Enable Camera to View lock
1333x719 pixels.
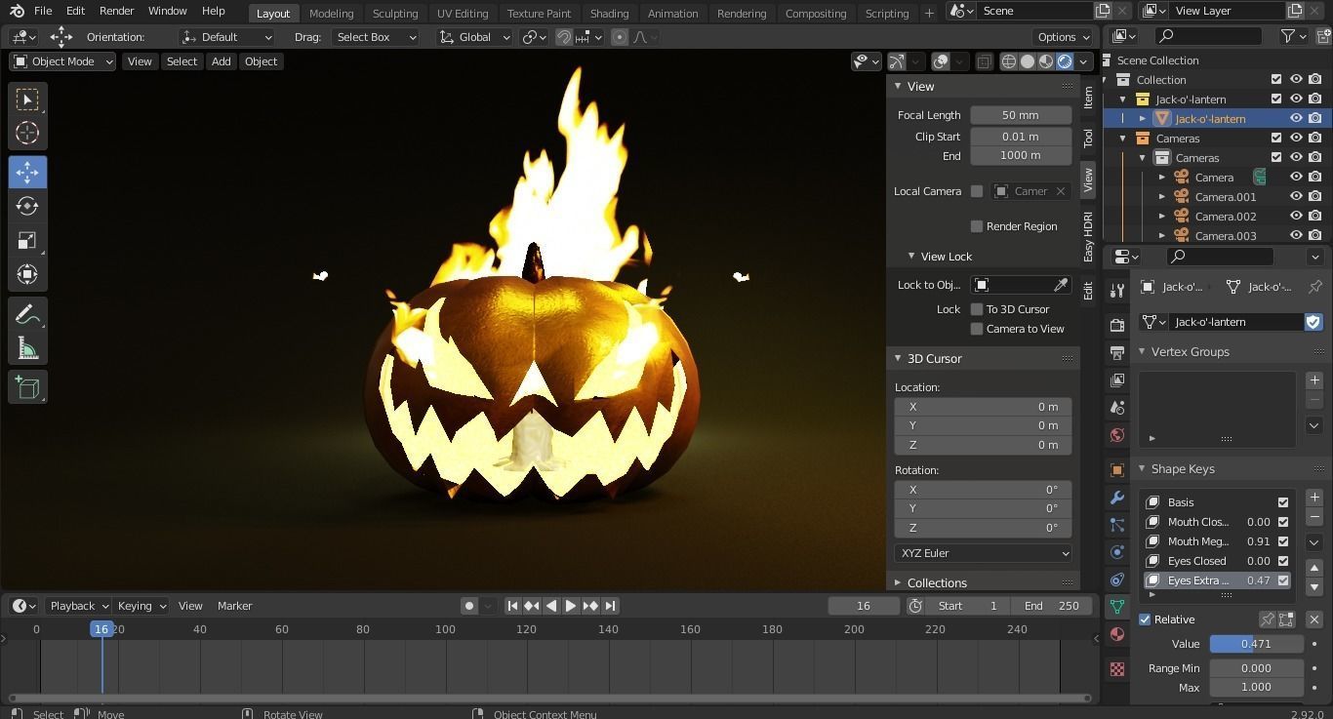click(x=977, y=329)
